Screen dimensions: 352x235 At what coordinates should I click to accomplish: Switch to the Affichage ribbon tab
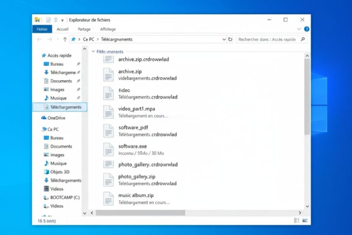(108, 29)
